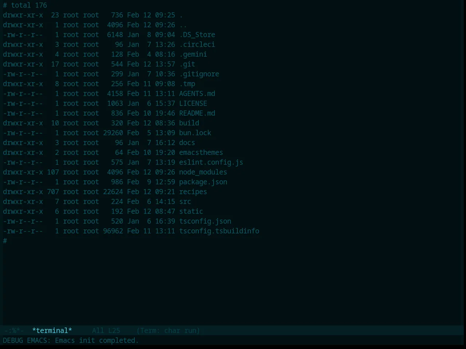Click the AGENTS.md file name

[x=197, y=94]
